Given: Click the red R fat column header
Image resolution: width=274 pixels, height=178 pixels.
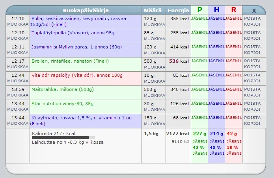Looking at the screenshot, I should pyautogui.click(x=234, y=10).
